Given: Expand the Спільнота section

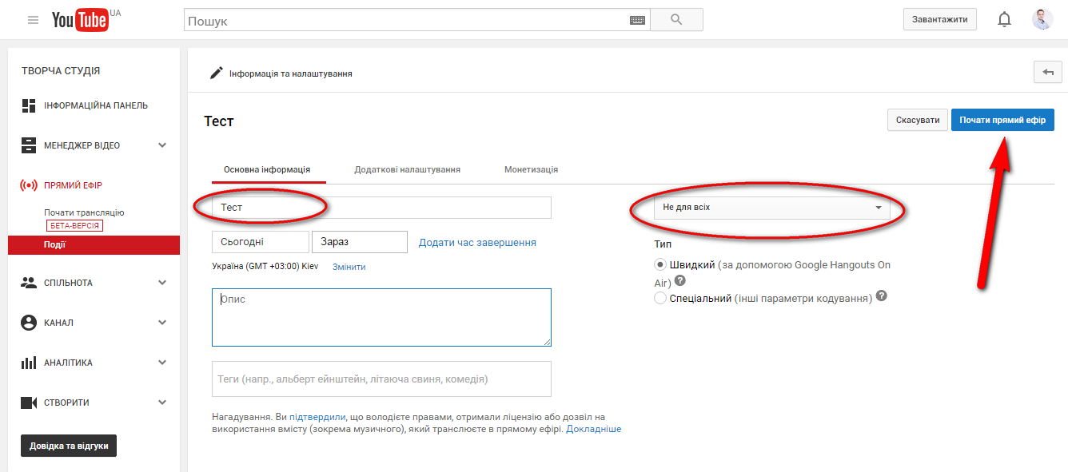Looking at the screenshot, I should 162,283.
